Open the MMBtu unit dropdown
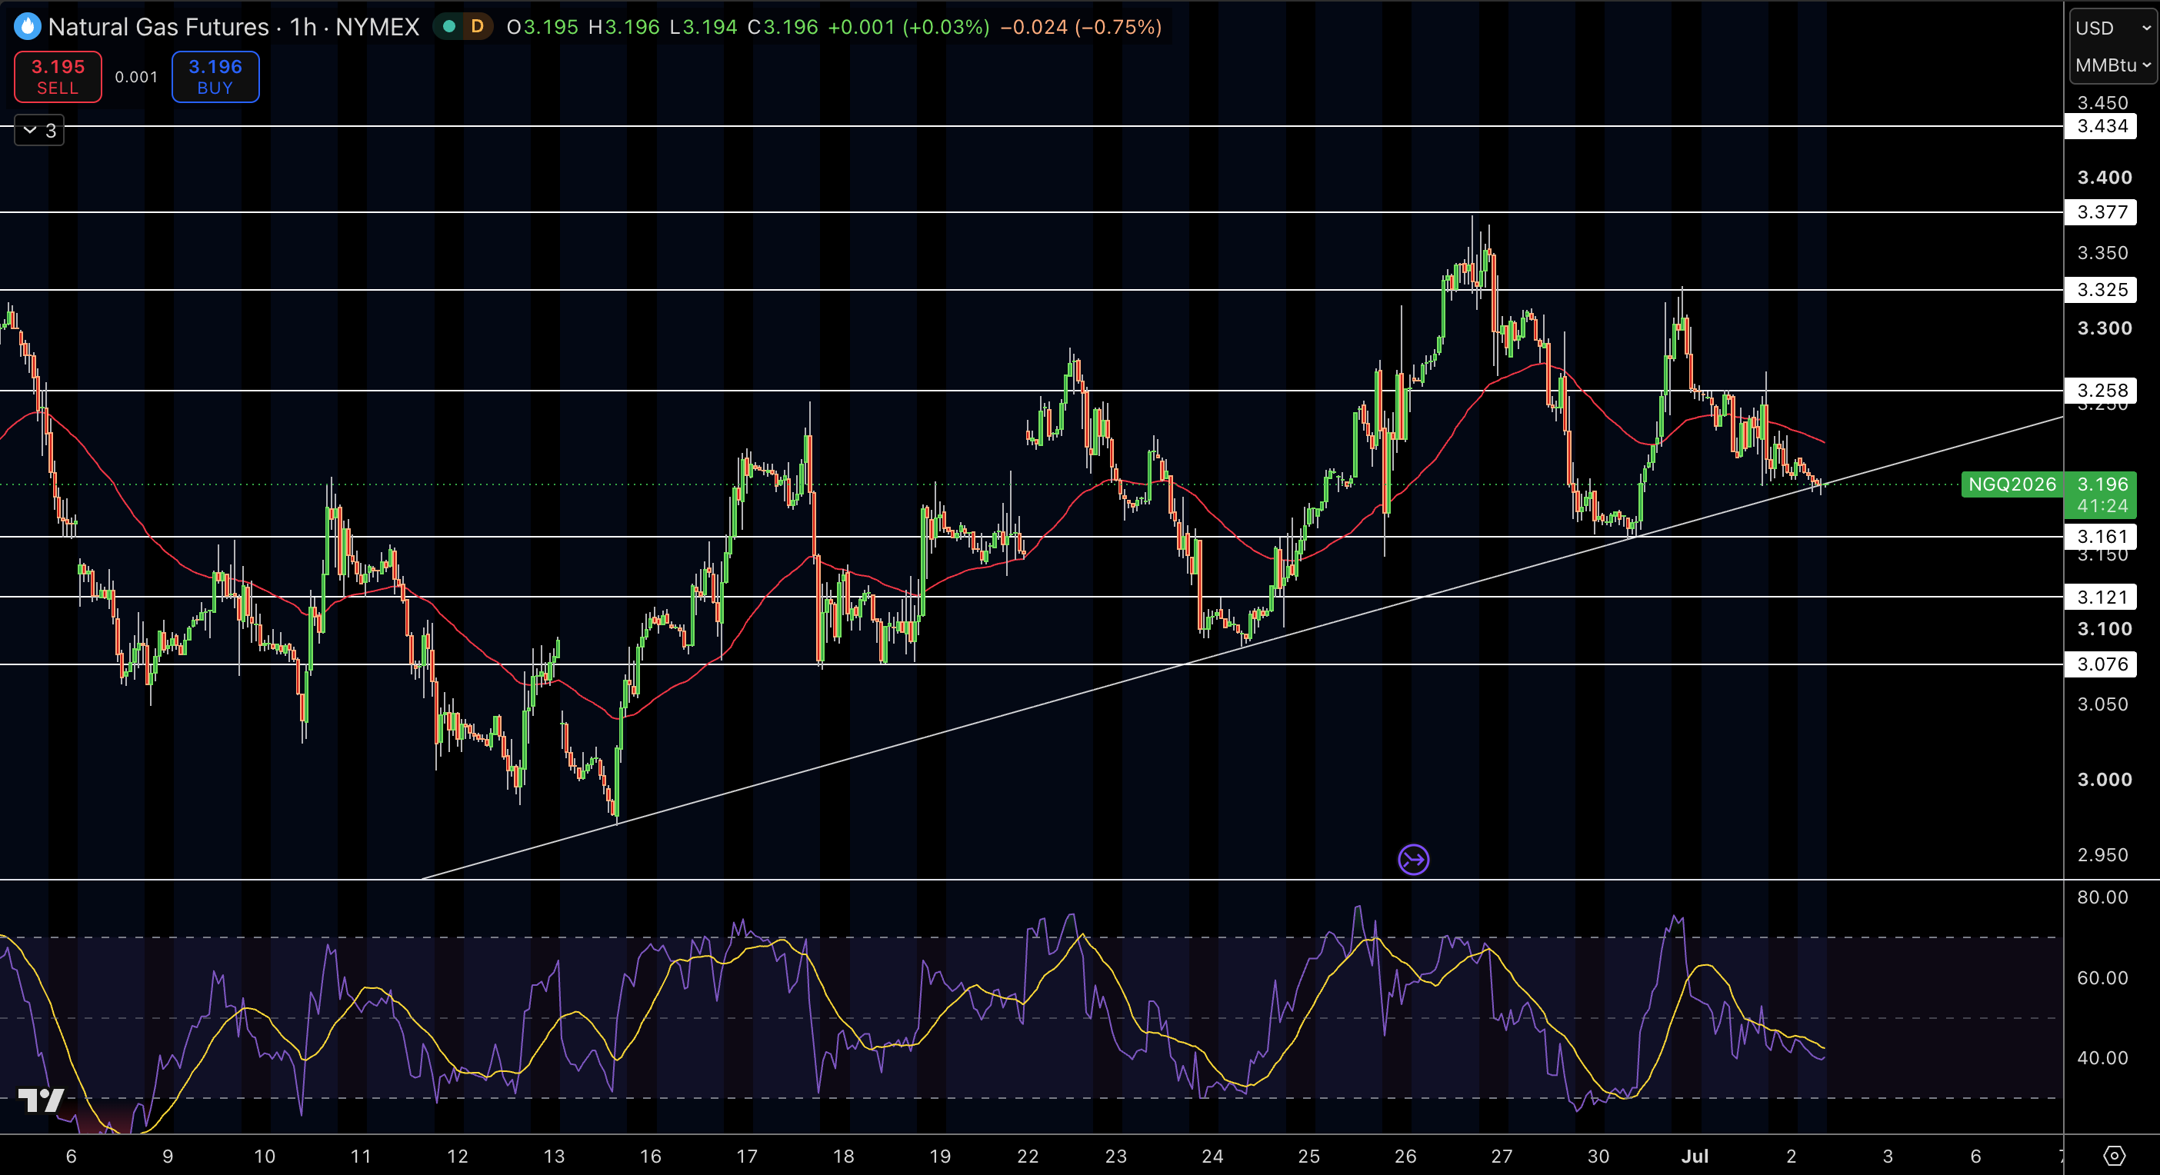Image resolution: width=2160 pixels, height=1175 pixels. [2112, 65]
